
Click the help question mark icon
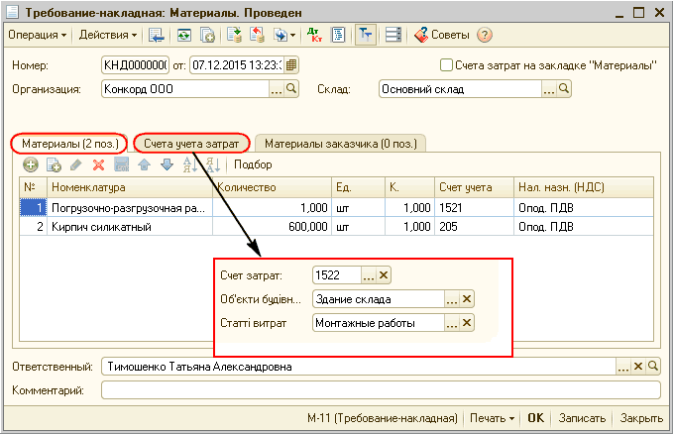tap(484, 35)
